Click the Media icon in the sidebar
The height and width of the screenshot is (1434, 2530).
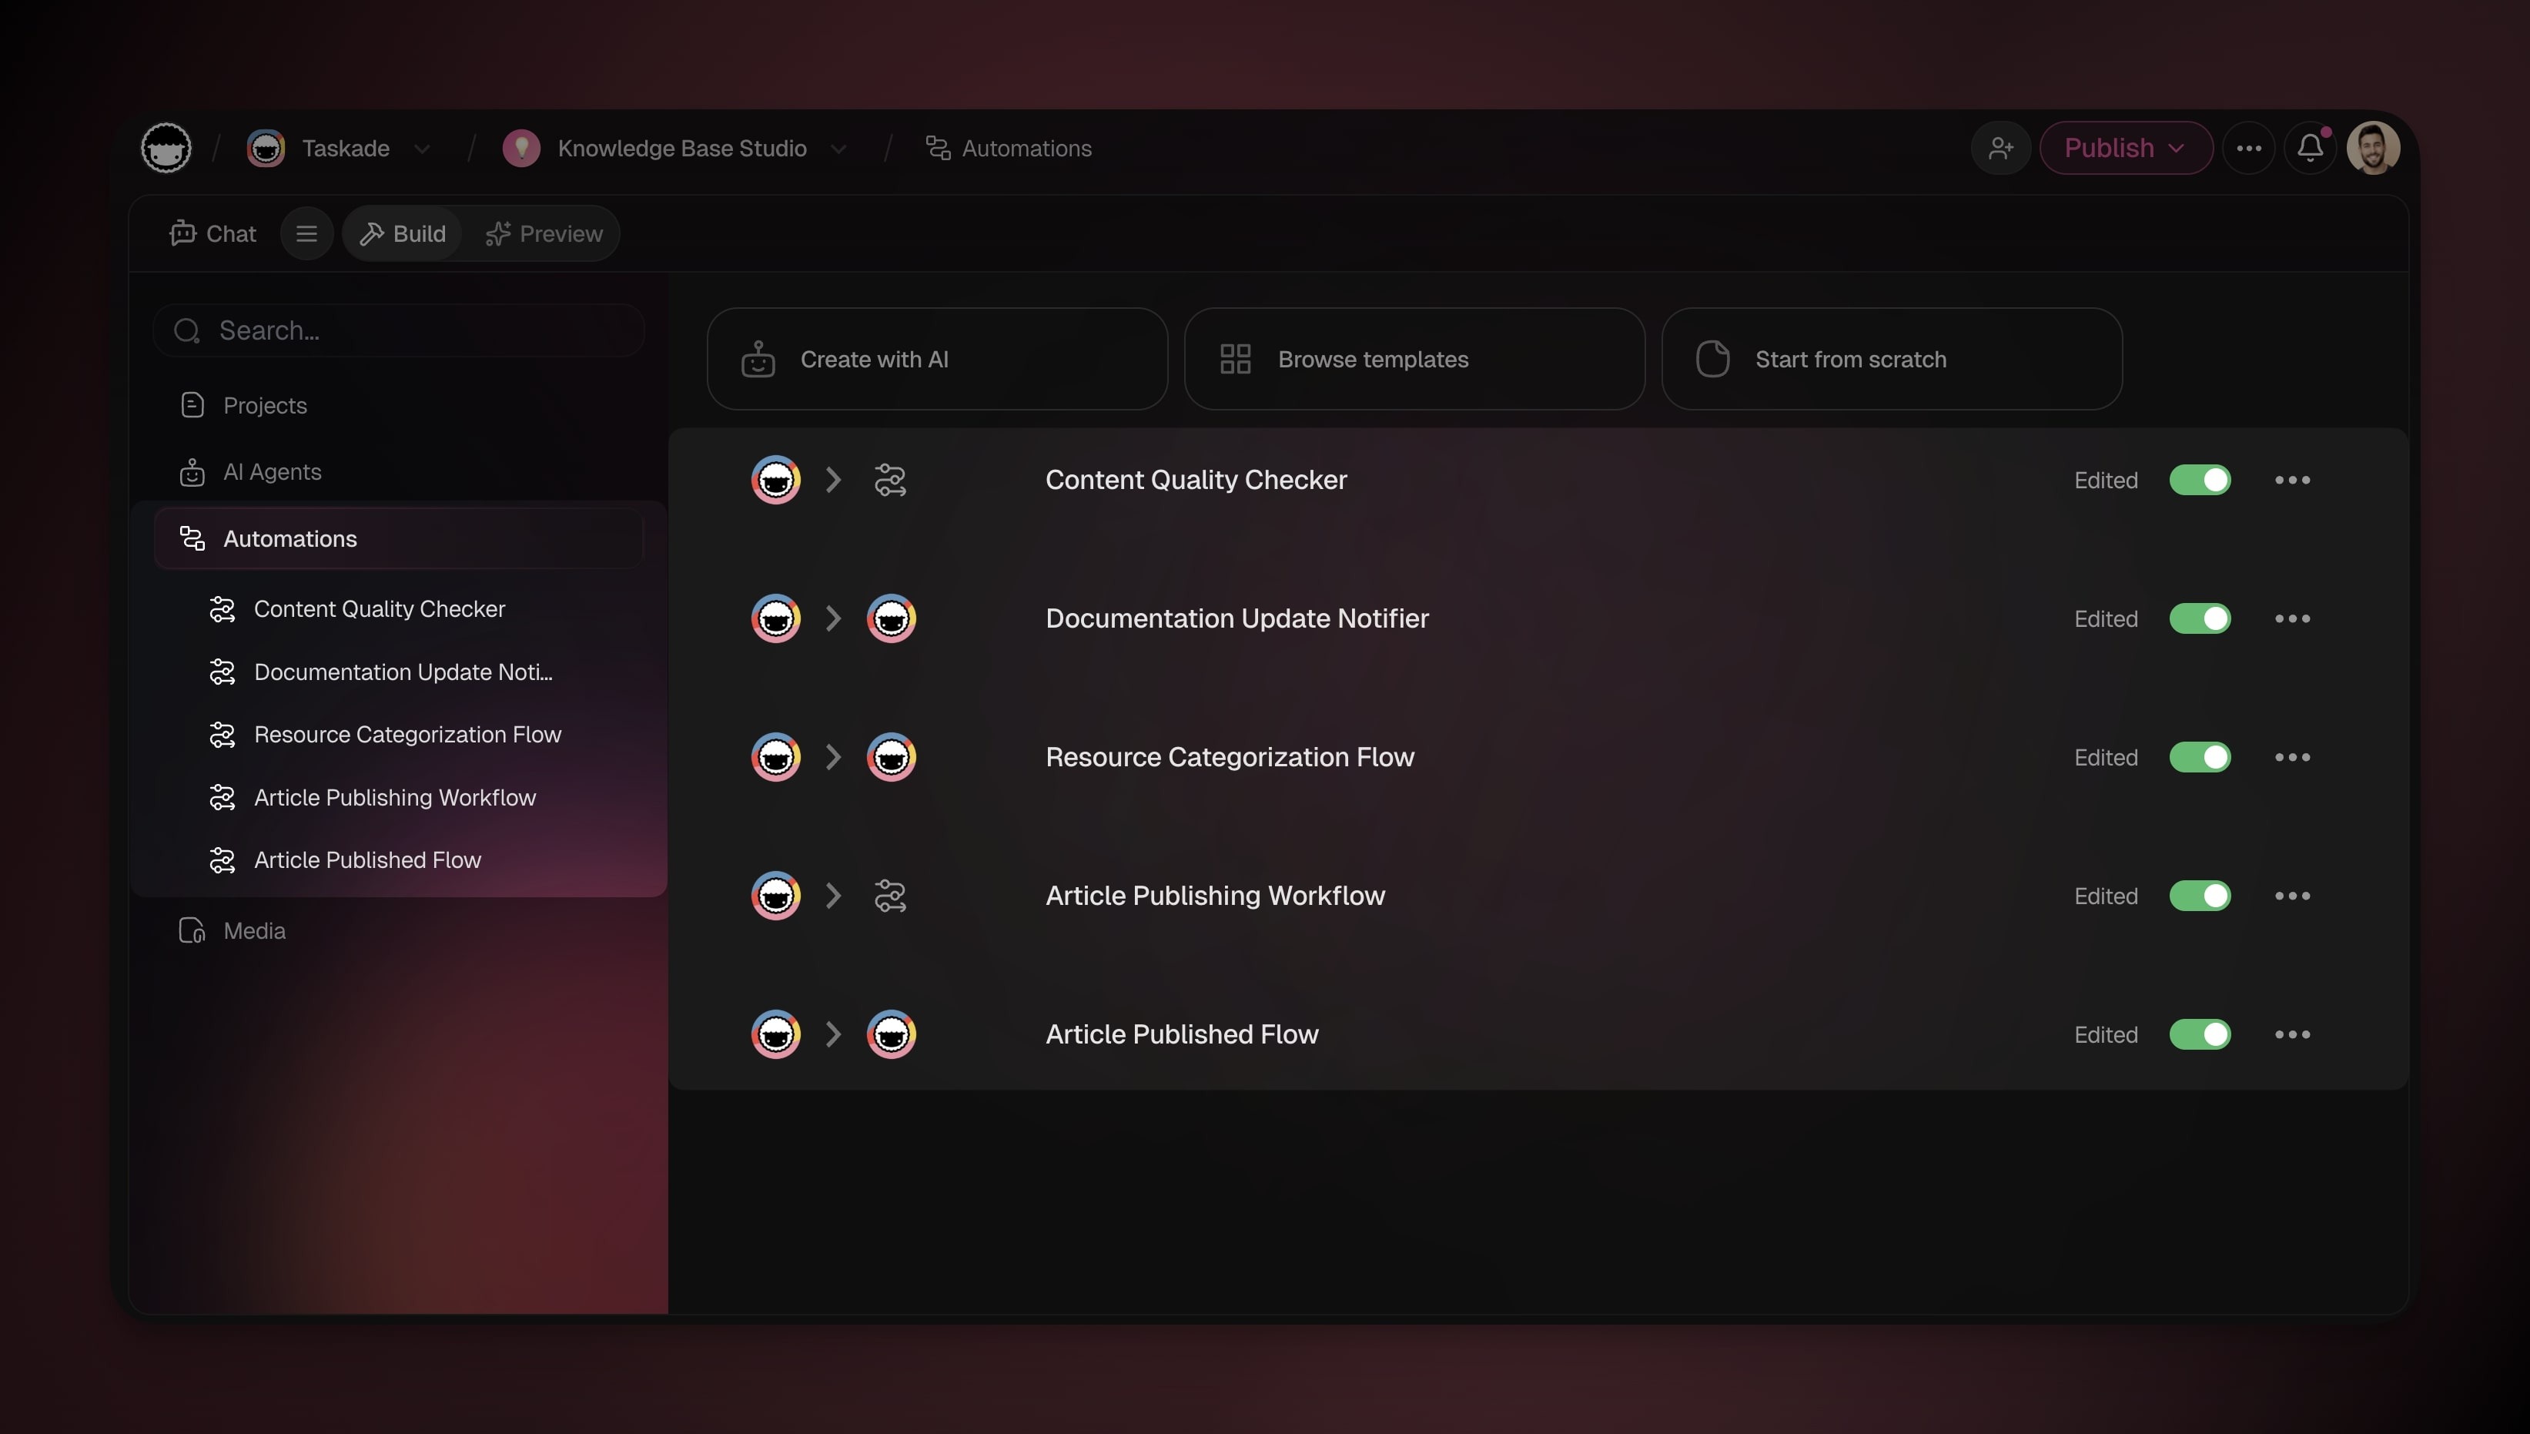click(192, 931)
